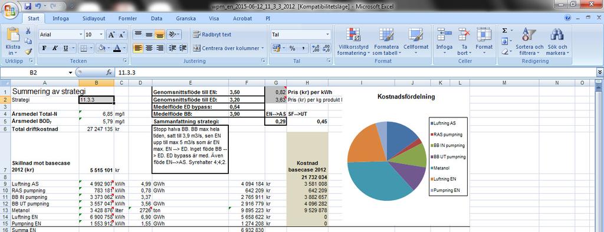Open the Sidlayout tab
Viewport: 604px width, 232px height.
(94, 18)
